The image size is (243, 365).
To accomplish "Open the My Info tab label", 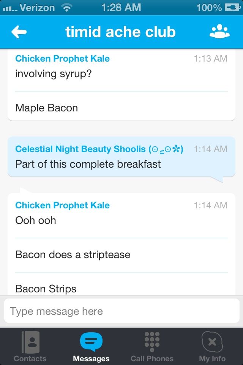I will pos(212,359).
